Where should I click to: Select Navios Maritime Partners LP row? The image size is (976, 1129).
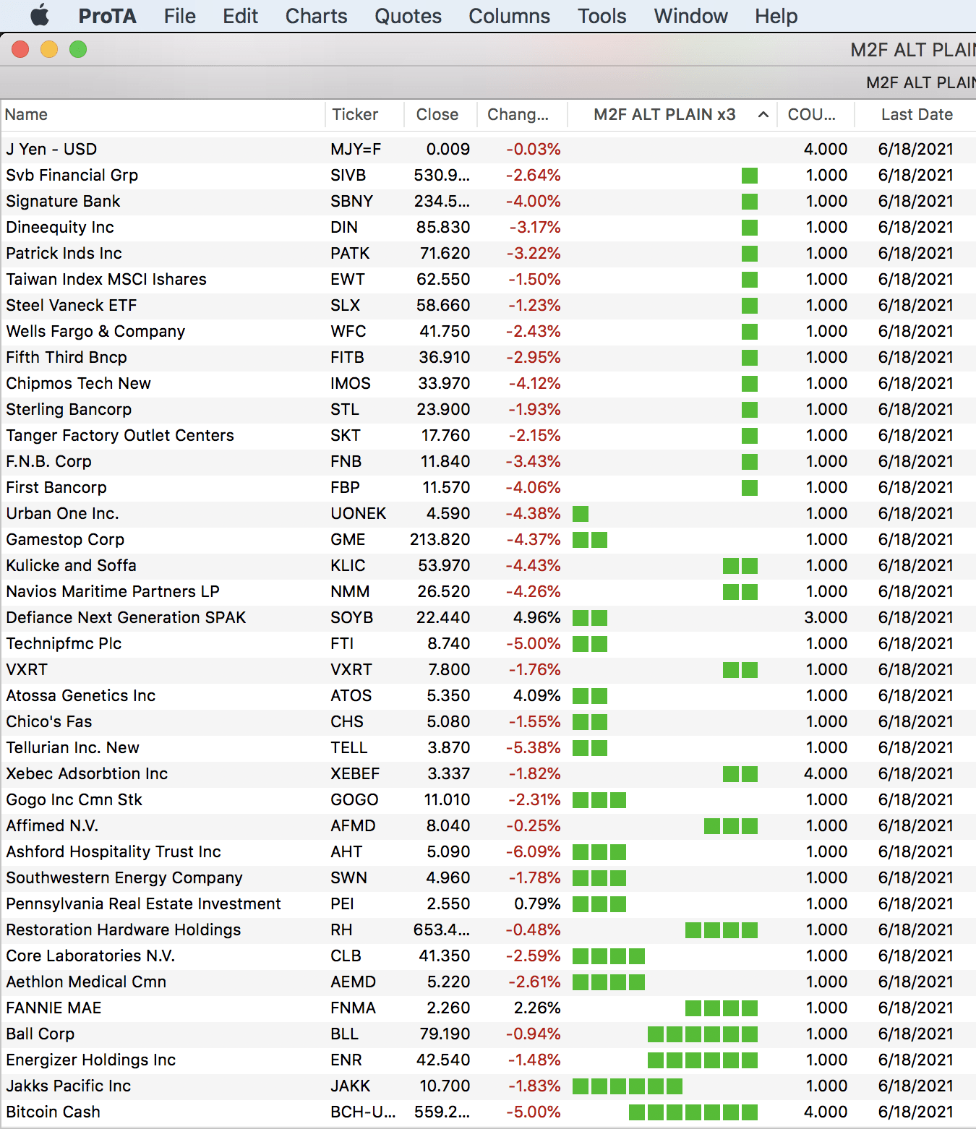pyautogui.click(x=488, y=591)
